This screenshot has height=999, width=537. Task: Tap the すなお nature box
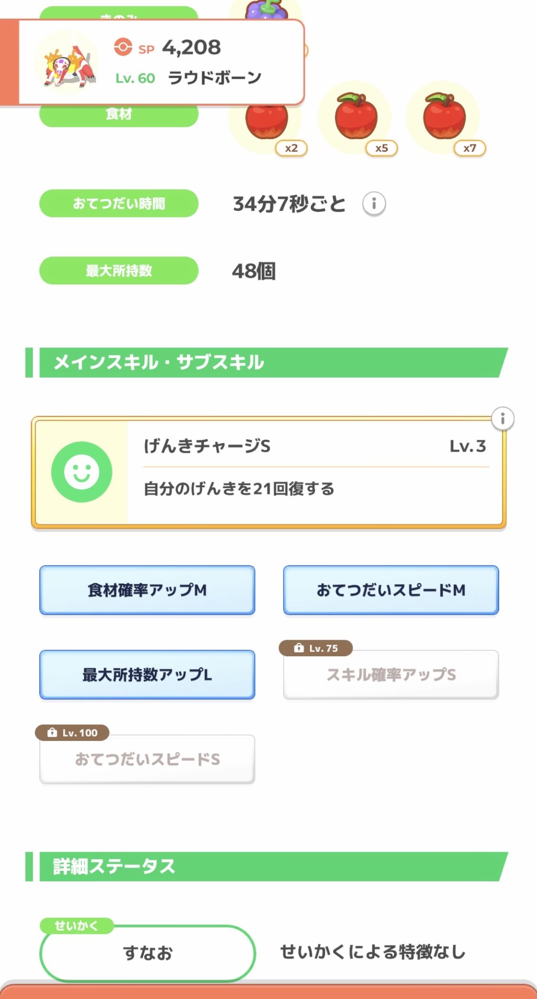coord(147,953)
